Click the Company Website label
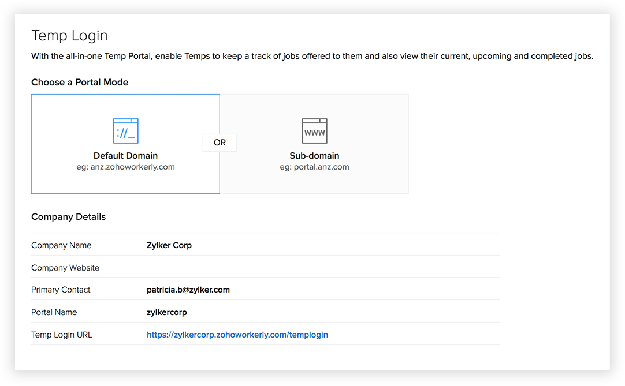Screen dimensions: 625x386 pos(65,268)
